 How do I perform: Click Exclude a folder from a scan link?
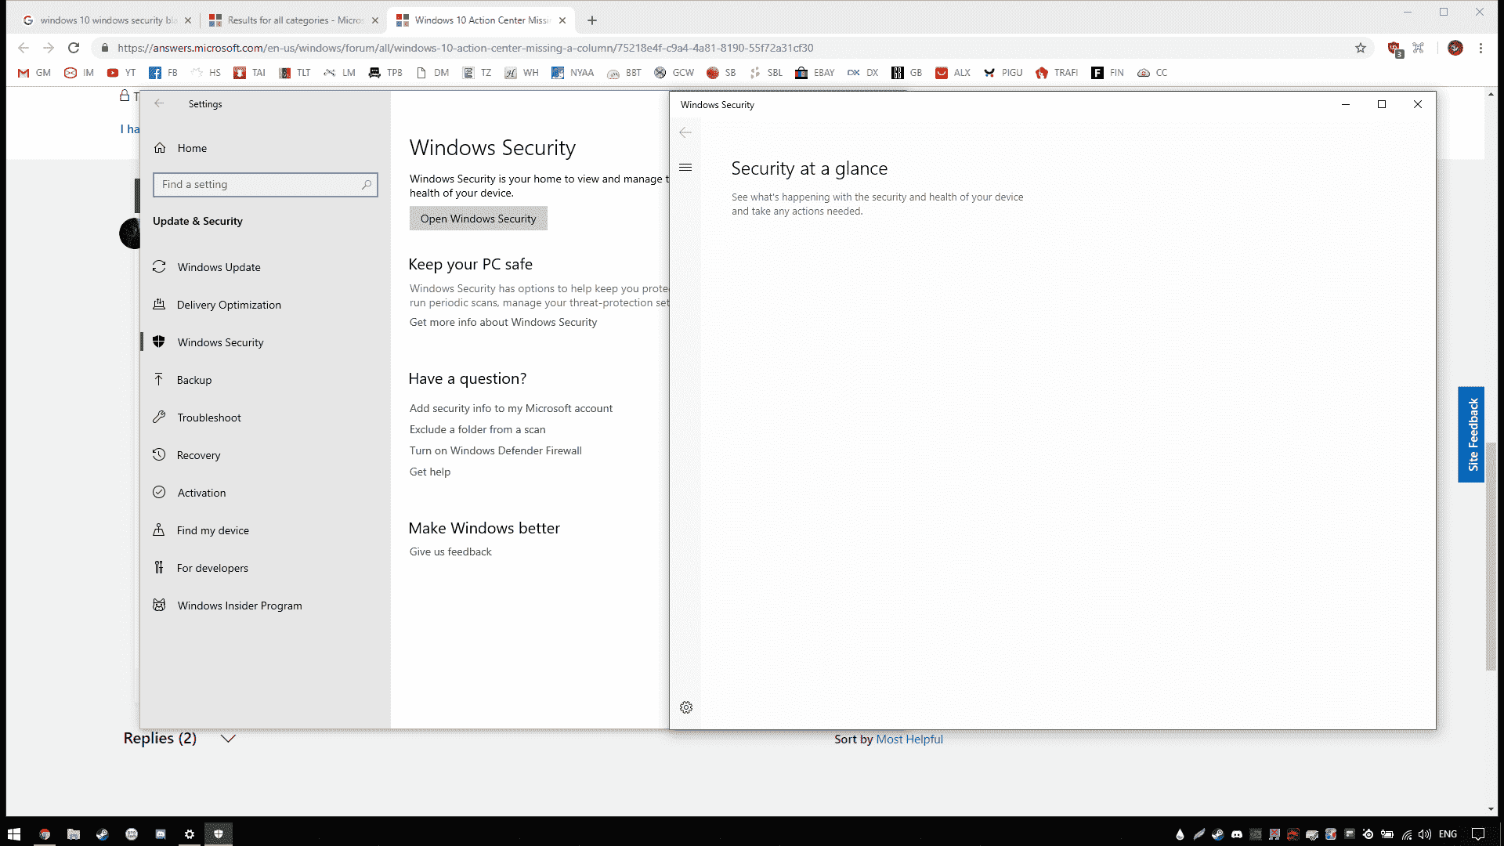pyautogui.click(x=477, y=429)
